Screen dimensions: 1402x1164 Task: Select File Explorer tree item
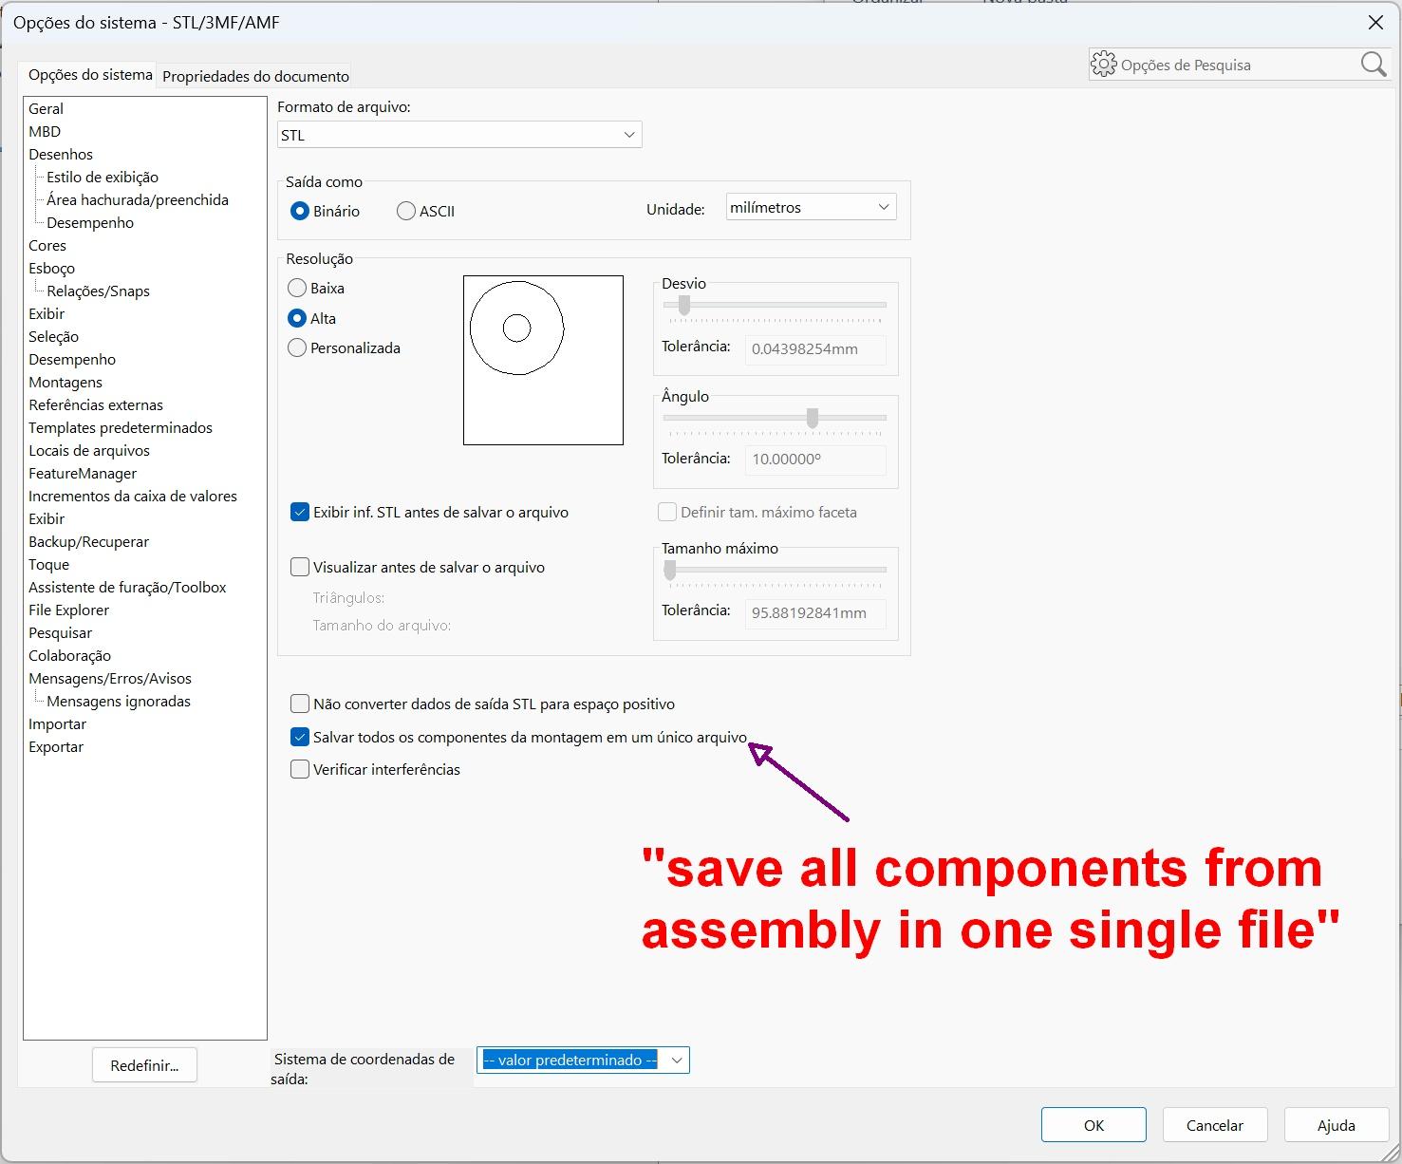pos(68,610)
